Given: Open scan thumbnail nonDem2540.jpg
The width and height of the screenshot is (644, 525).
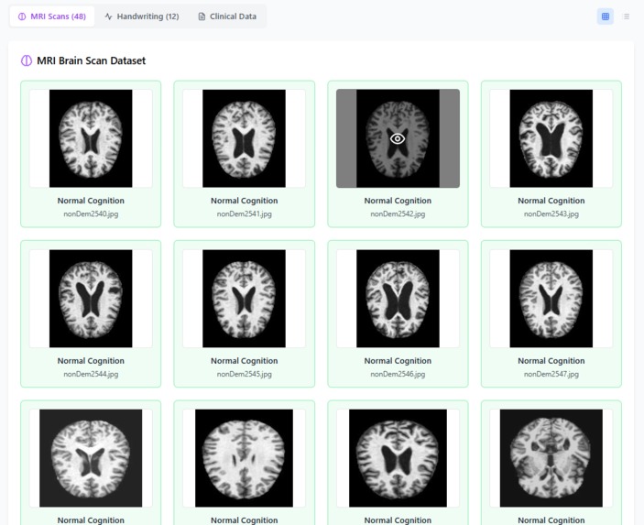Looking at the screenshot, I should coord(91,138).
